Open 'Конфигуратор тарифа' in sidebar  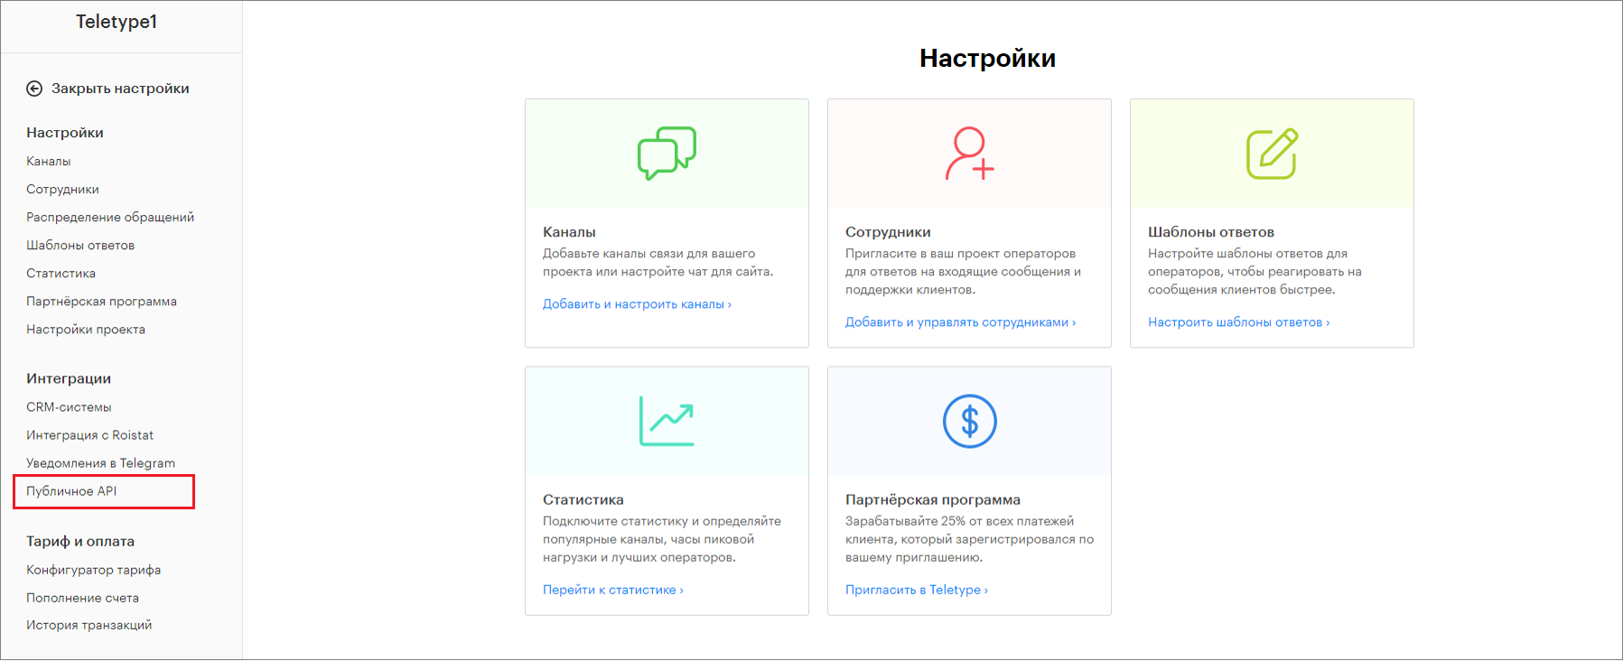pos(93,570)
